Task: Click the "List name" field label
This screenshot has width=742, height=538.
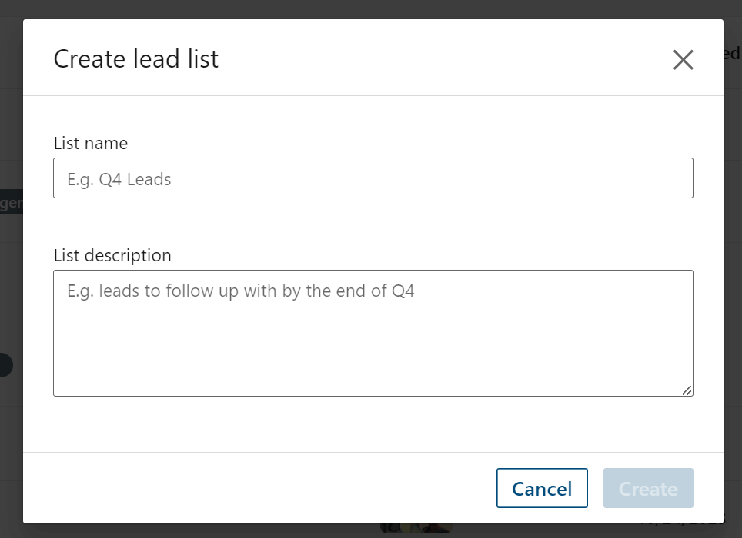Action: [x=90, y=143]
